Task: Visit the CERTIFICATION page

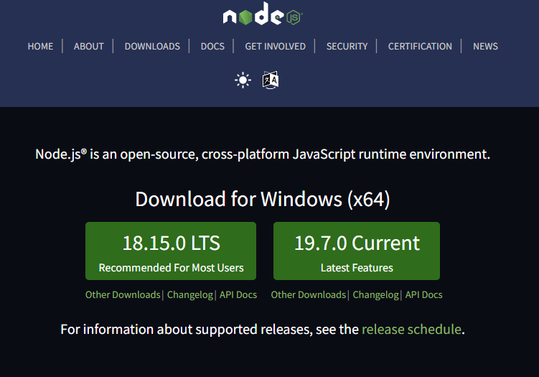Action: (420, 46)
